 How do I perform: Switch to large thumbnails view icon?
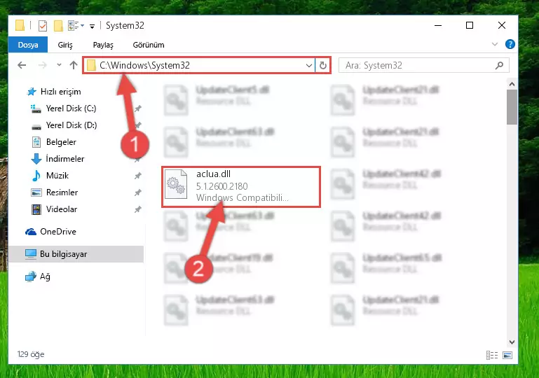pyautogui.click(x=507, y=355)
